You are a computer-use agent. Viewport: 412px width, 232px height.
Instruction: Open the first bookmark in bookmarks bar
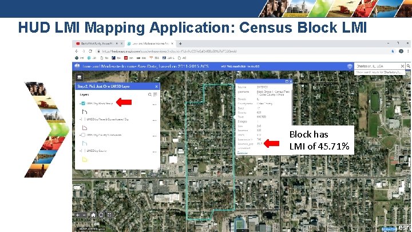point(80,58)
